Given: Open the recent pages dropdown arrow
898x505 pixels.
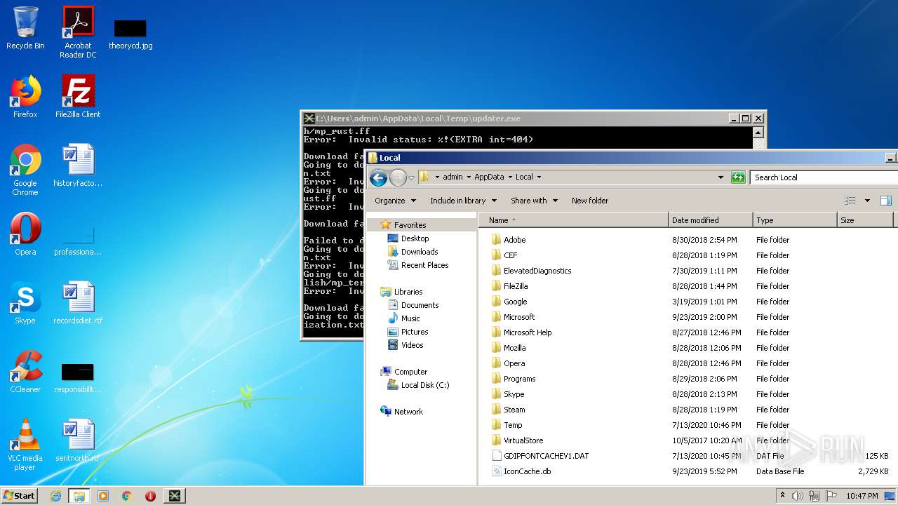Looking at the screenshot, I should tap(411, 178).
